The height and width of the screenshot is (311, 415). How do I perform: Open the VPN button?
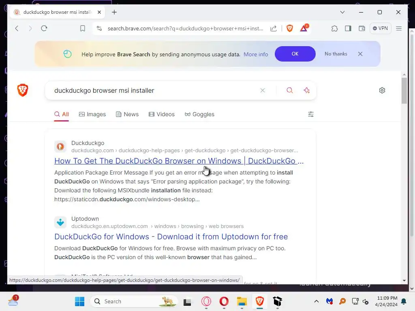380,28
